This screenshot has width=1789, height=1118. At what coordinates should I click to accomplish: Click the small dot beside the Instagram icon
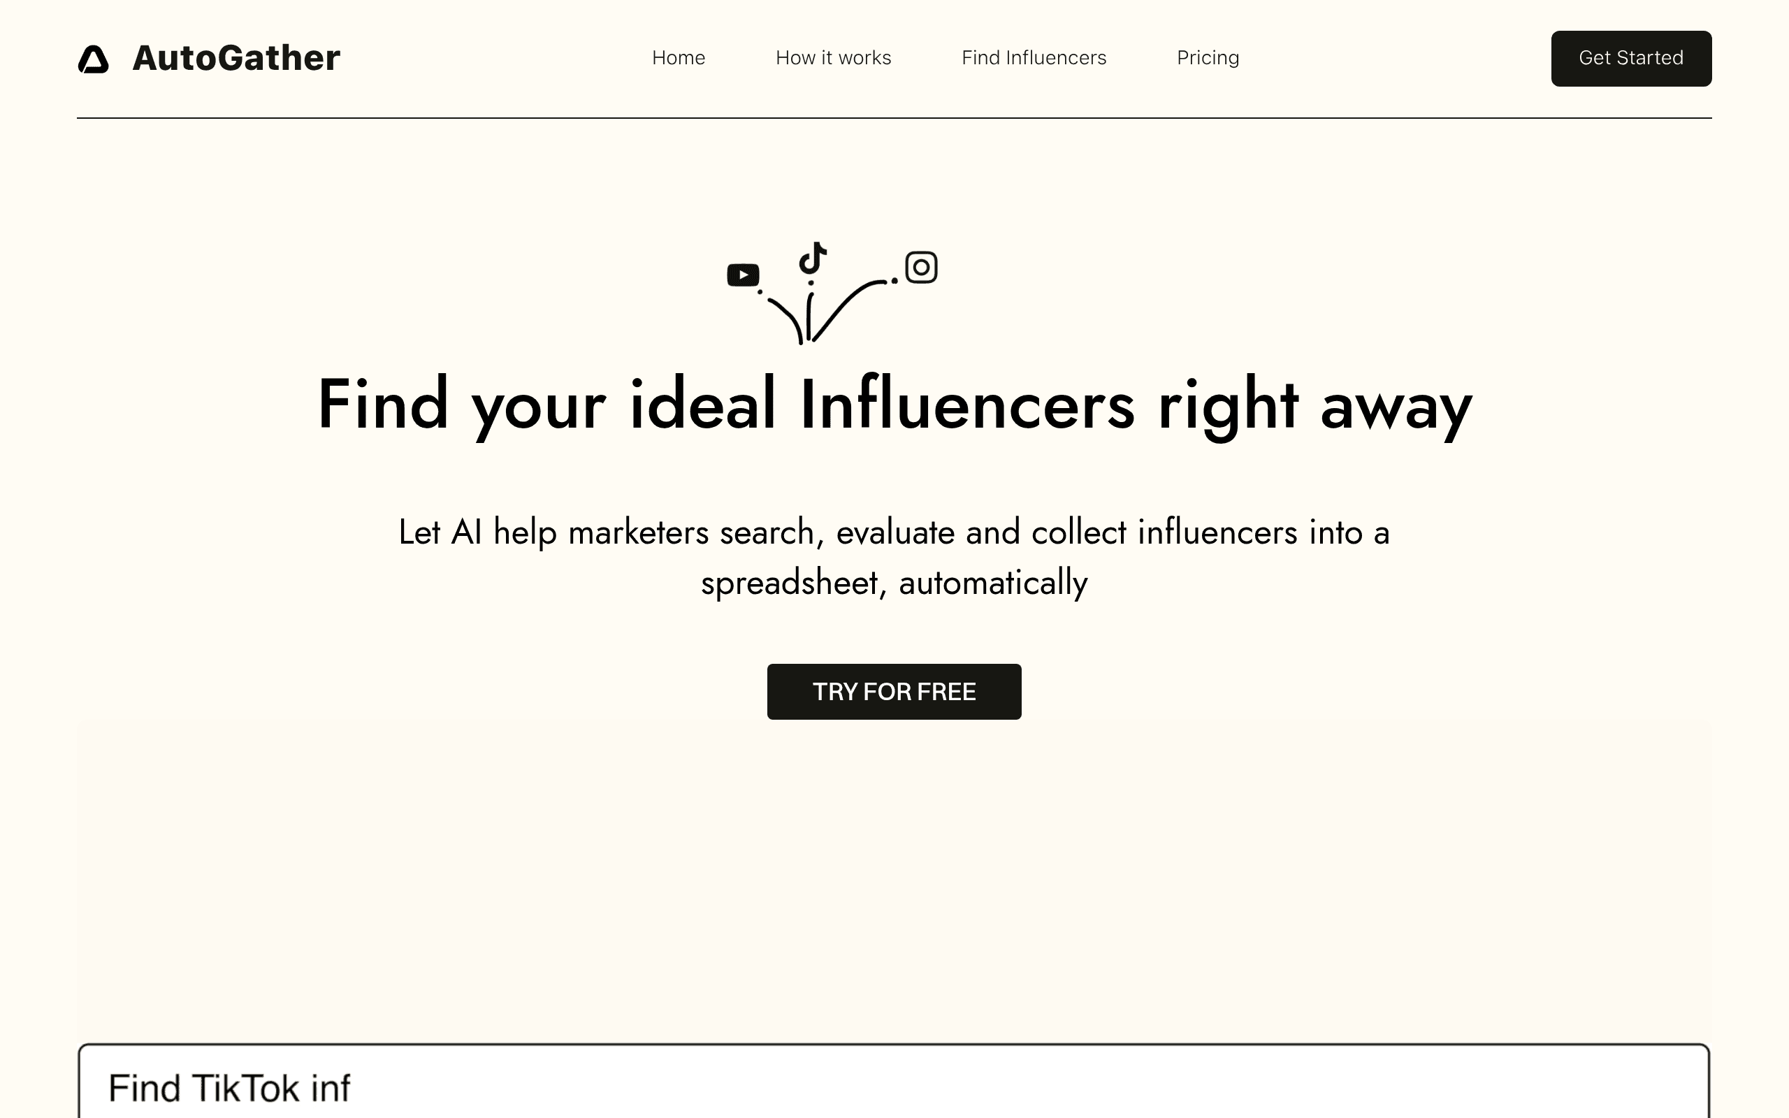(894, 280)
